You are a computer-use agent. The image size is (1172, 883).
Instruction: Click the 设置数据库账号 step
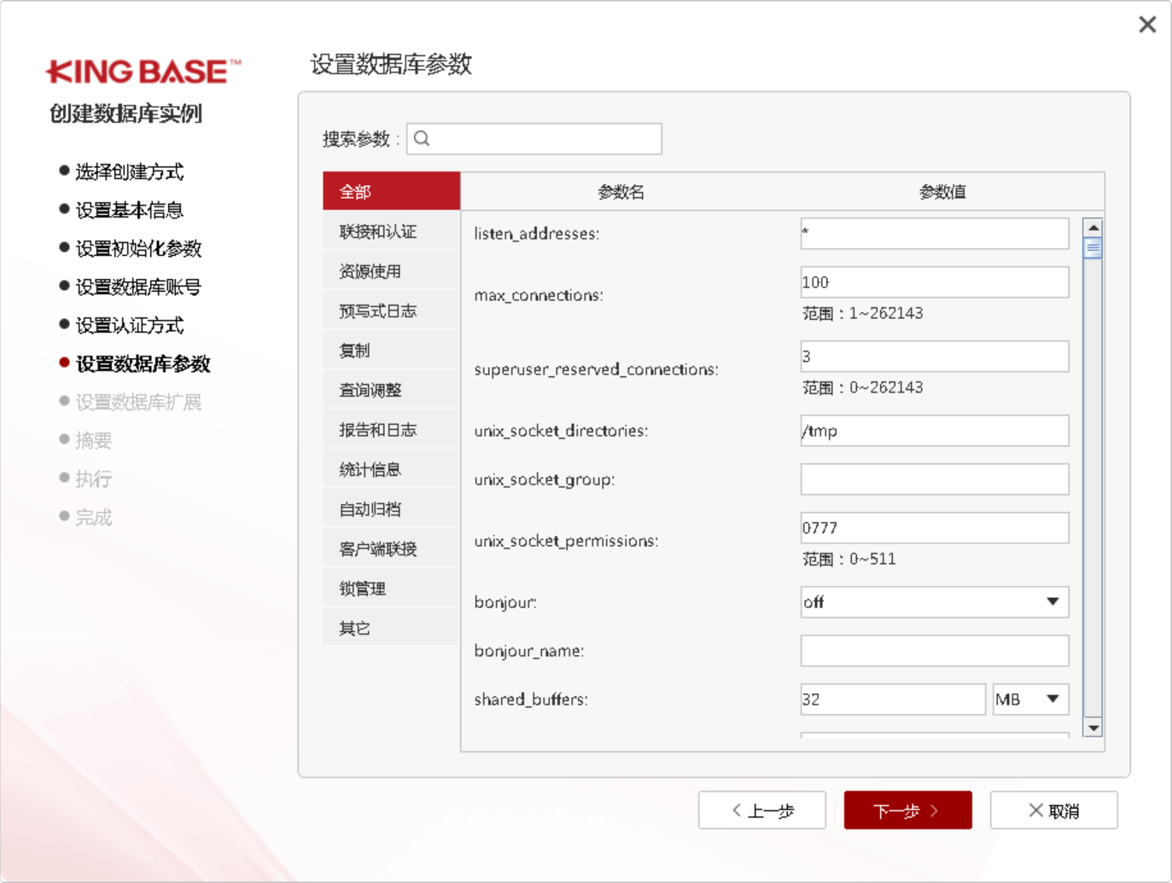tap(138, 287)
